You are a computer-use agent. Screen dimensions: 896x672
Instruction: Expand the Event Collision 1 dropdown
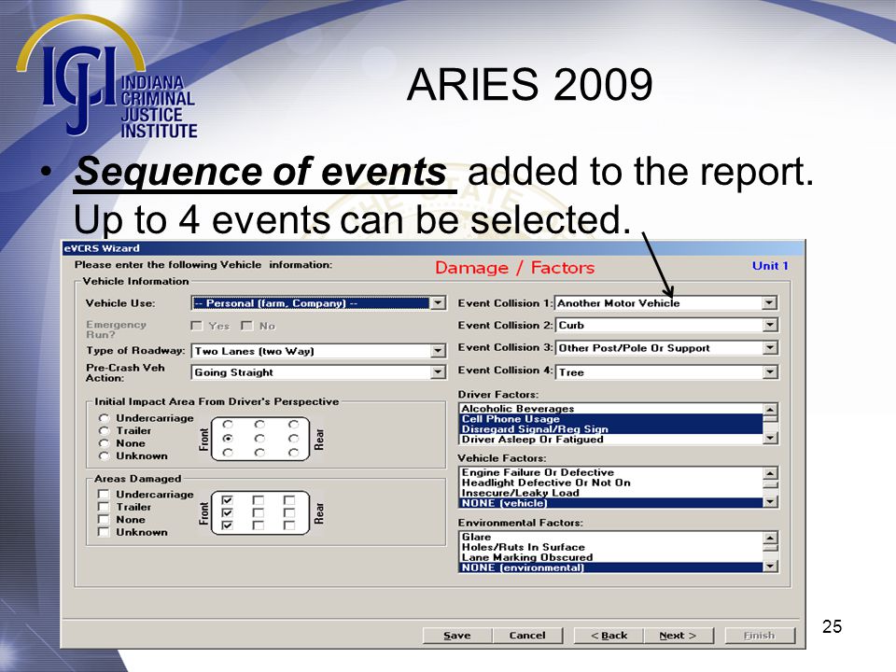pos(770,302)
